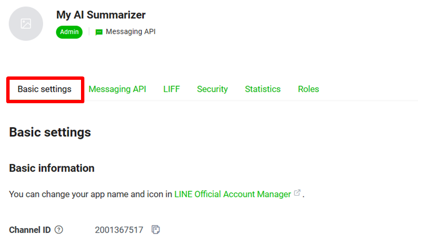Click the green Admin badge
Image resolution: width=429 pixels, height=248 pixels.
[x=69, y=32]
